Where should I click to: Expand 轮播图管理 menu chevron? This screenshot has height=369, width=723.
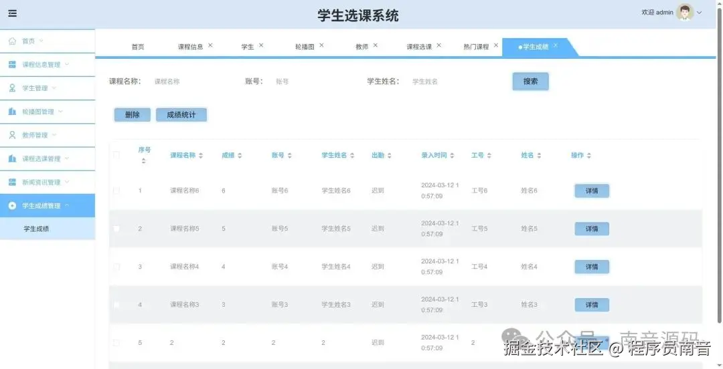(60, 111)
